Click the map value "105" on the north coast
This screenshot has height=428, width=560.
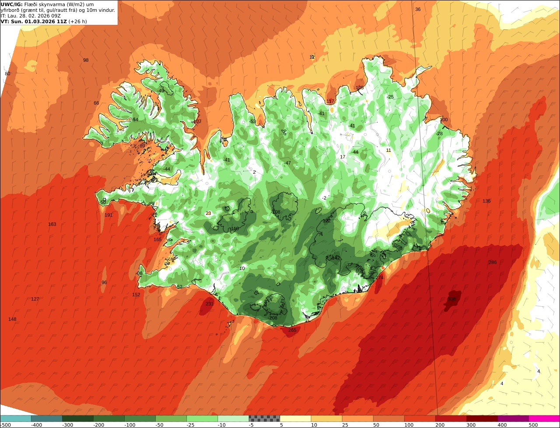[360, 88]
